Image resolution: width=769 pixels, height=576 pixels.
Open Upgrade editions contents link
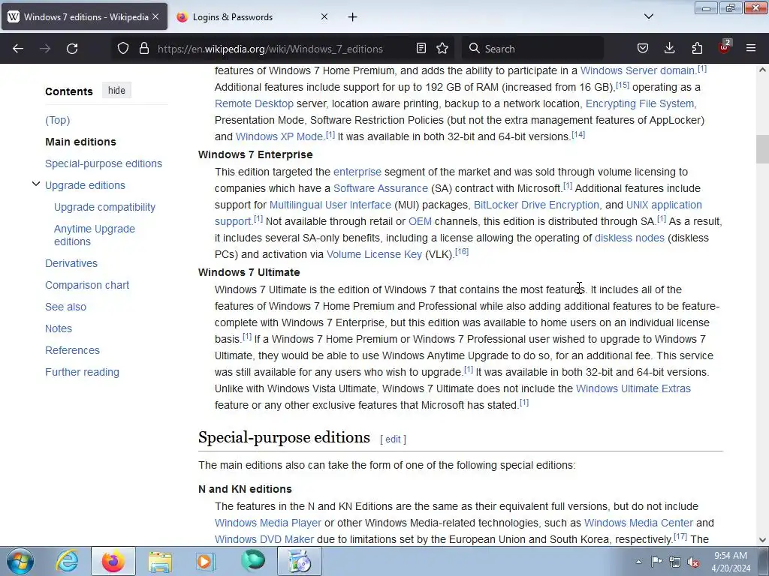(x=86, y=185)
